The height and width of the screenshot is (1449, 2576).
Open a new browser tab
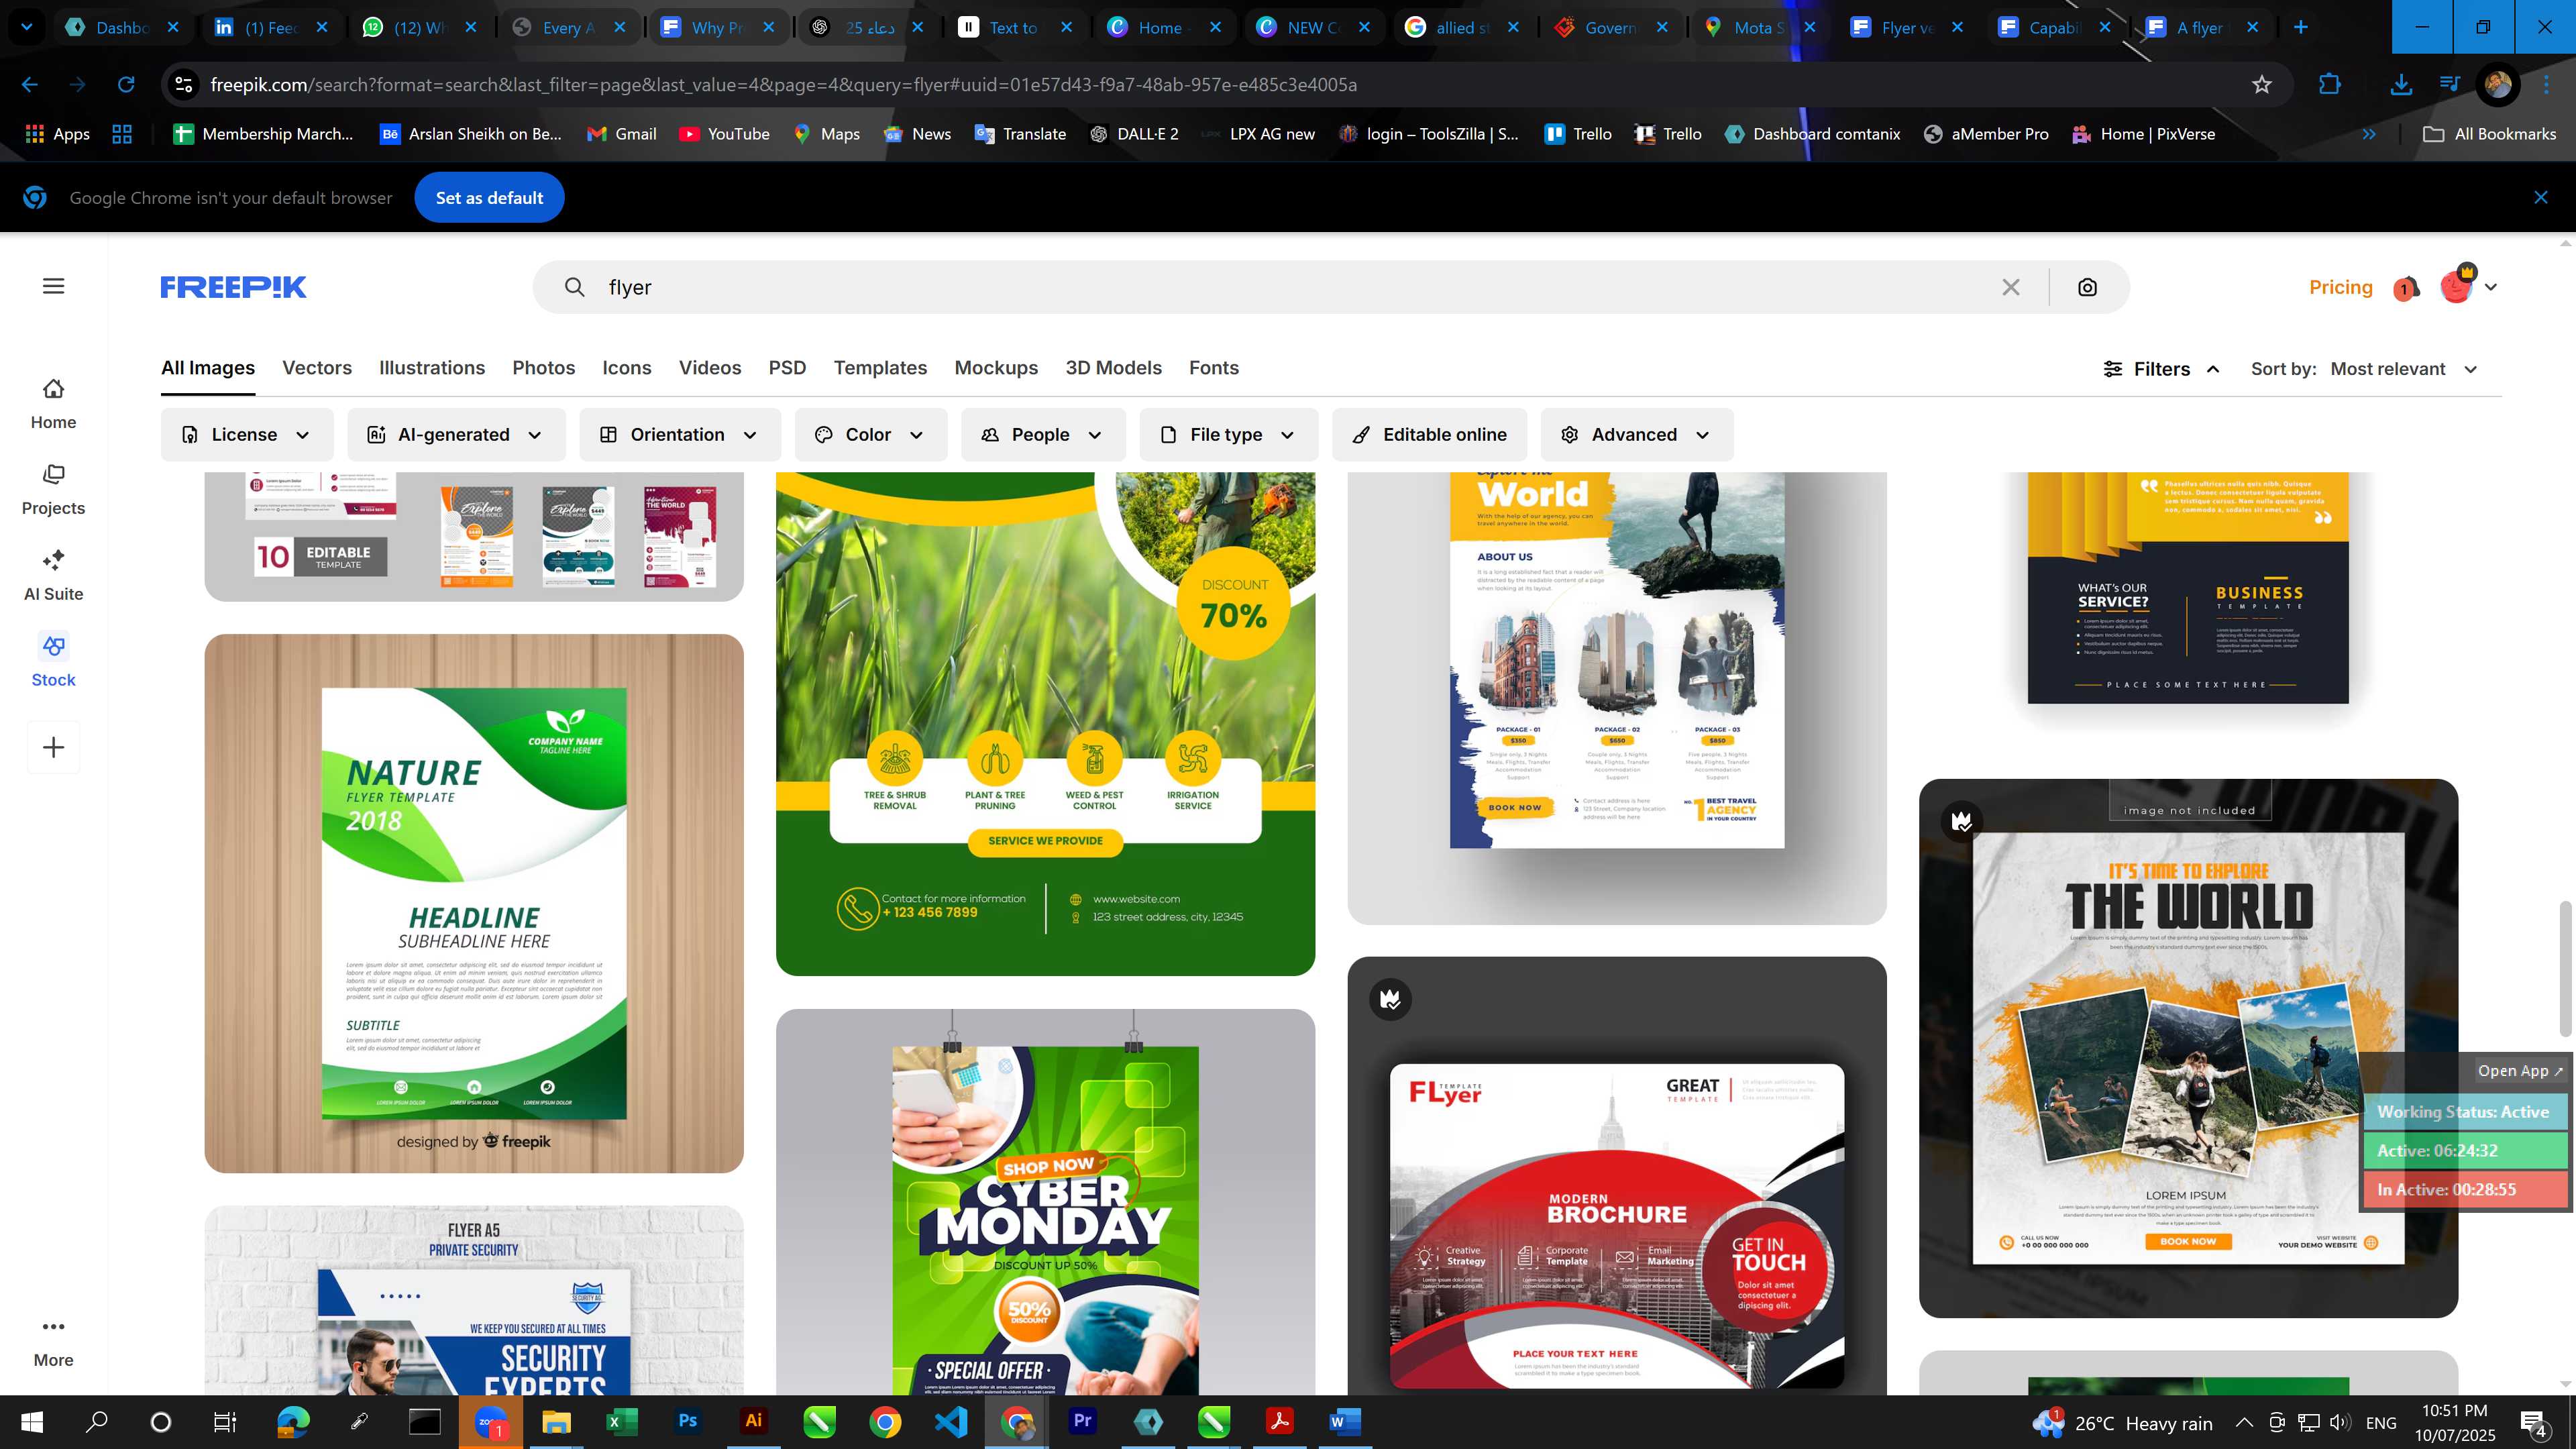tap(2301, 27)
